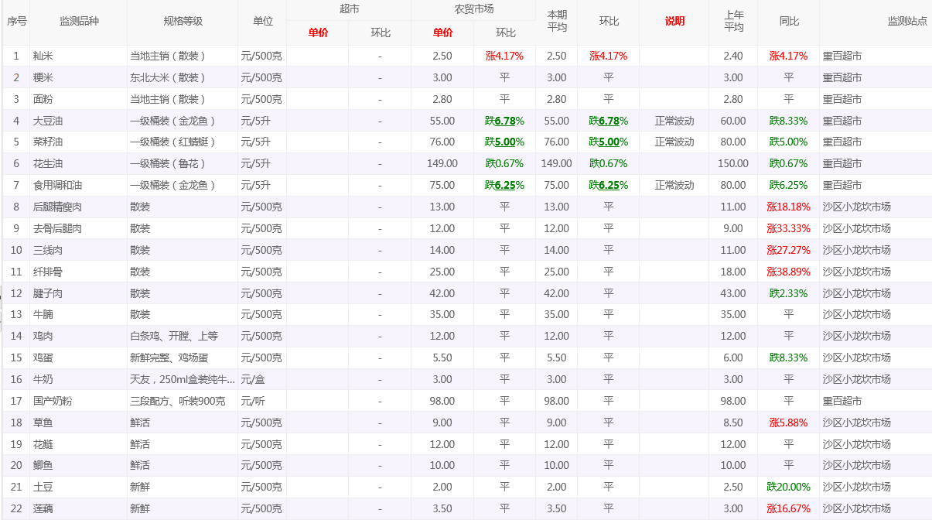The image size is (932, 520).
Task: Select the 农贸市场 group header
Action: click(x=473, y=9)
